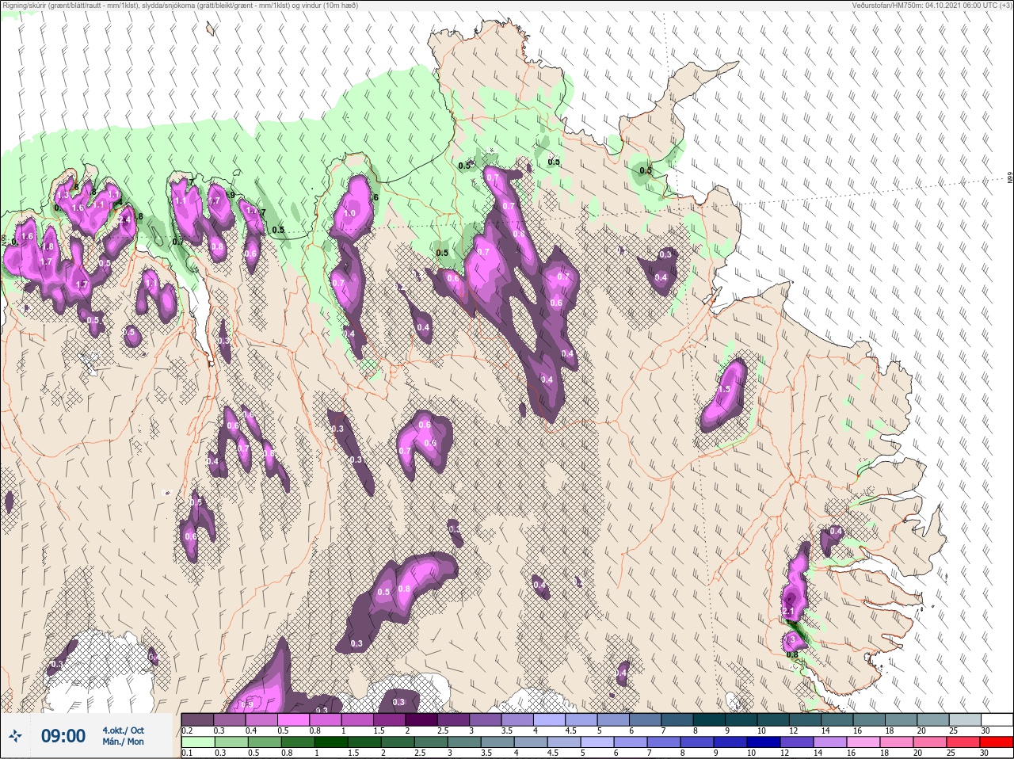Screen dimensions: 1014x759
Task: Pick the dark green lower swatch between 1 and 1.5
Action: (330, 742)
